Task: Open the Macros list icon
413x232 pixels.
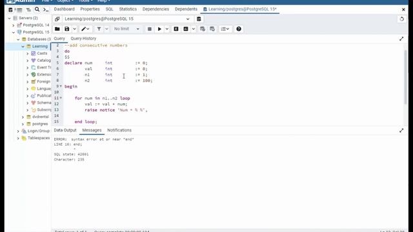Action: (x=225, y=29)
